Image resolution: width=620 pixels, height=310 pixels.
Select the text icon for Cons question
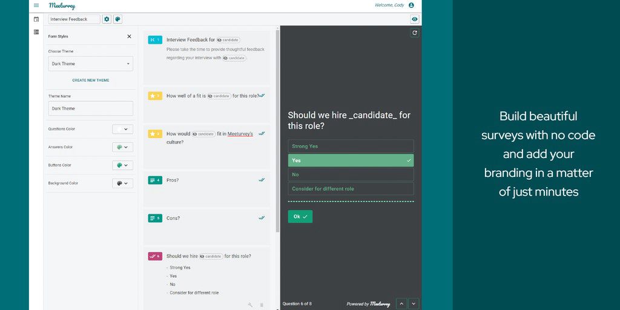155,218
